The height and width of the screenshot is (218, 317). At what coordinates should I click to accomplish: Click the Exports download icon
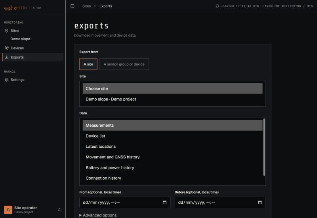click(x=7, y=57)
